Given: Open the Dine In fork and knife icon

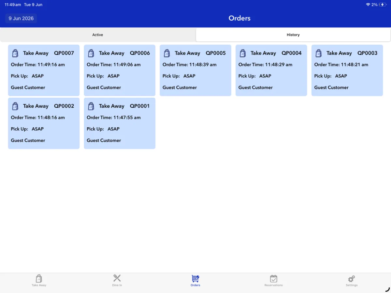Looking at the screenshot, I should coord(117,278).
